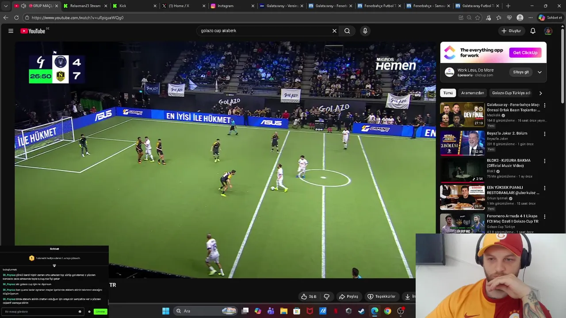This screenshot has width=566, height=318.
Task: Open the Beyaz'la Joker 2. Bölüm thumbnail
Action: [x=462, y=143]
